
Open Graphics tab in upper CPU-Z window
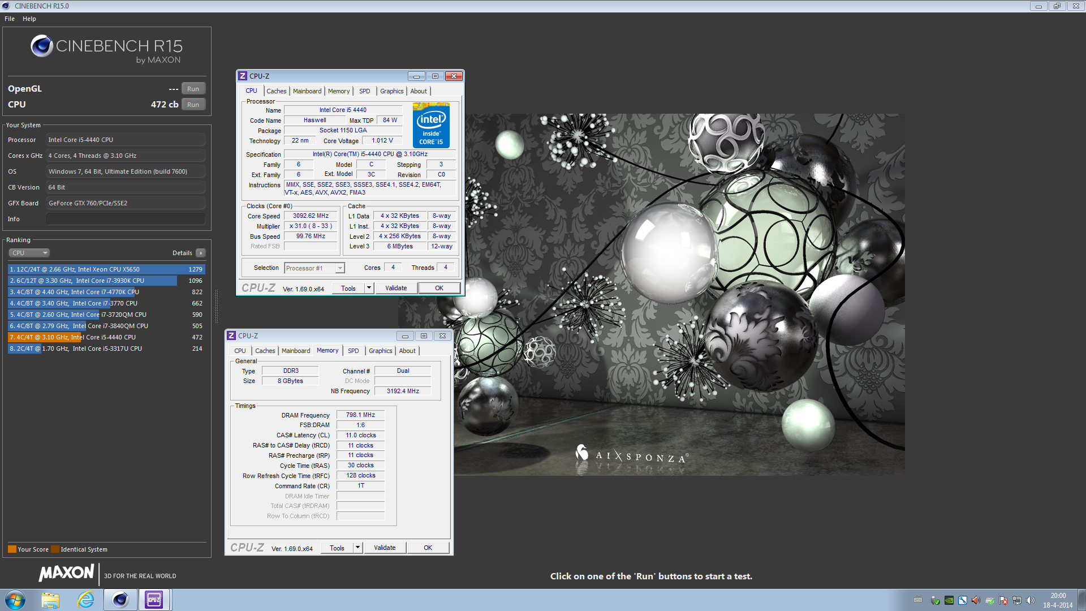click(392, 91)
